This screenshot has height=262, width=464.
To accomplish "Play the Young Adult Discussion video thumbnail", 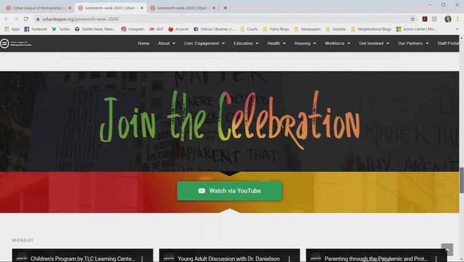I will [x=229, y=256].
